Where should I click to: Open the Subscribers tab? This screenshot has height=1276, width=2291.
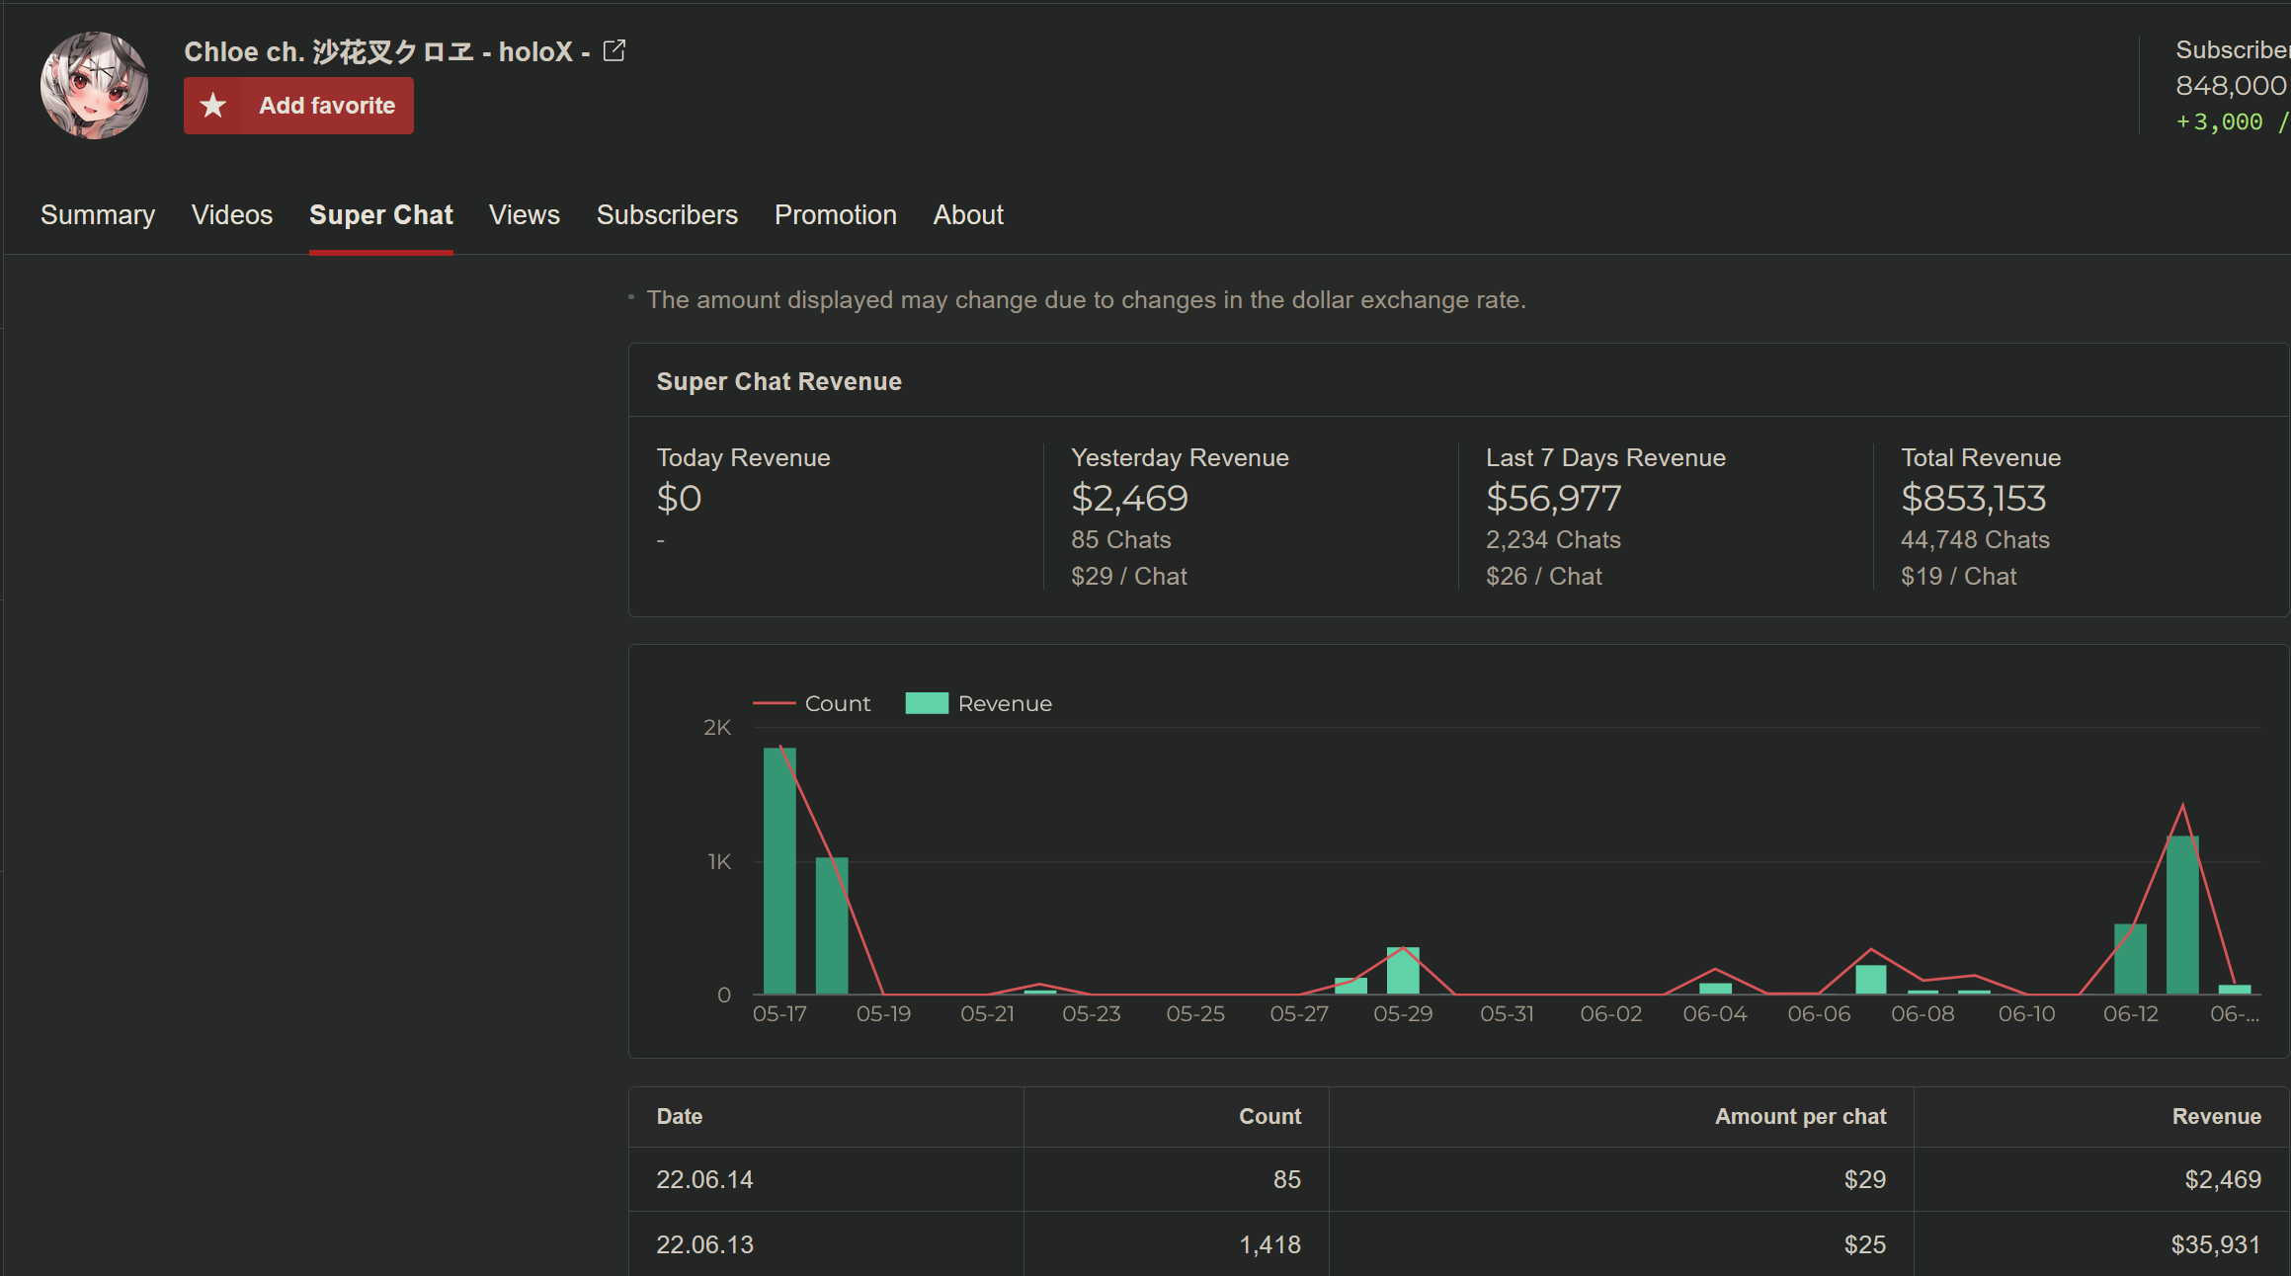(x=667, y=214)
